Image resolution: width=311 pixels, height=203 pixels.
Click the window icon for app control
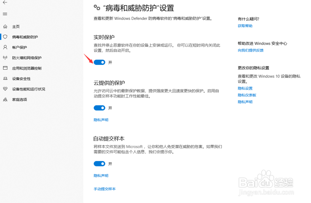click(5, 68)
